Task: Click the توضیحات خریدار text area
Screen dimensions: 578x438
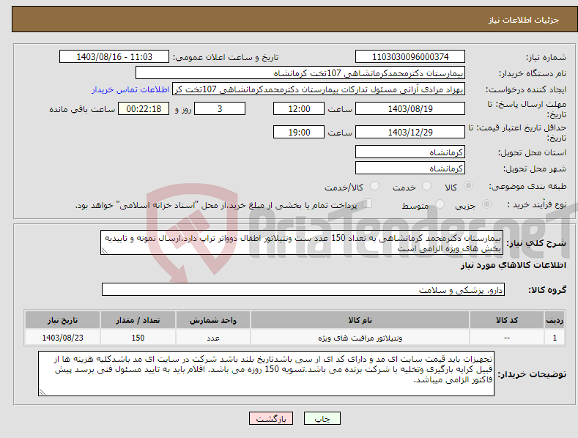Action: pyautogui.click(x=266, y=374)
